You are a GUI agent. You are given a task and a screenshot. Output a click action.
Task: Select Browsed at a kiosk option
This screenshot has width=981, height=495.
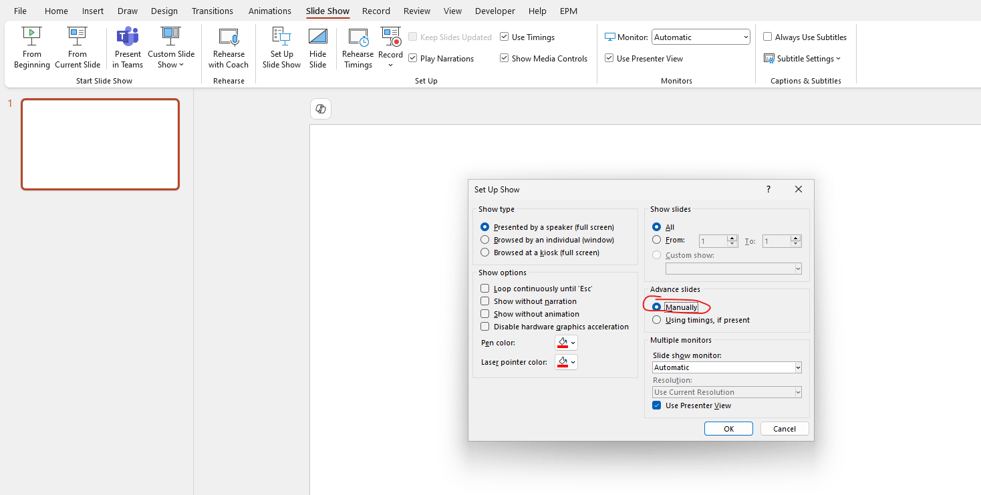(485, 253)
